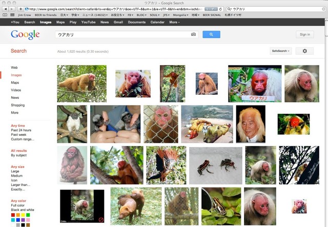Go back with the Safari back arrow

click(x=6, y=9)
